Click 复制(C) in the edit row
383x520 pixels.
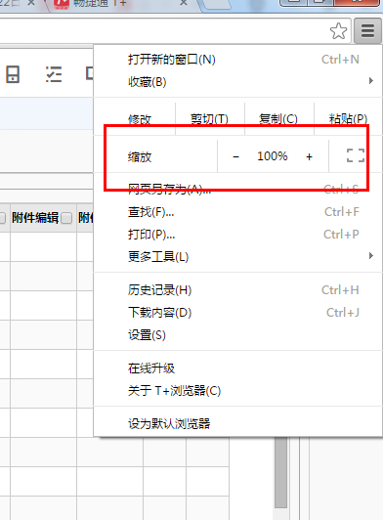coord(278,118)
